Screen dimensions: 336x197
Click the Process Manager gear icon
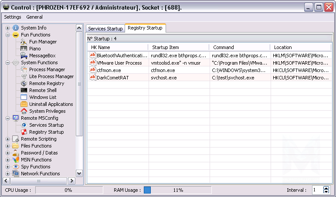pyautogui.click(x=24, y=69)
